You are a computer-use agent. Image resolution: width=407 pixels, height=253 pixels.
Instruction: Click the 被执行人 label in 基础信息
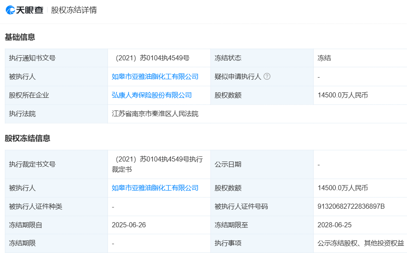[22, 77]
